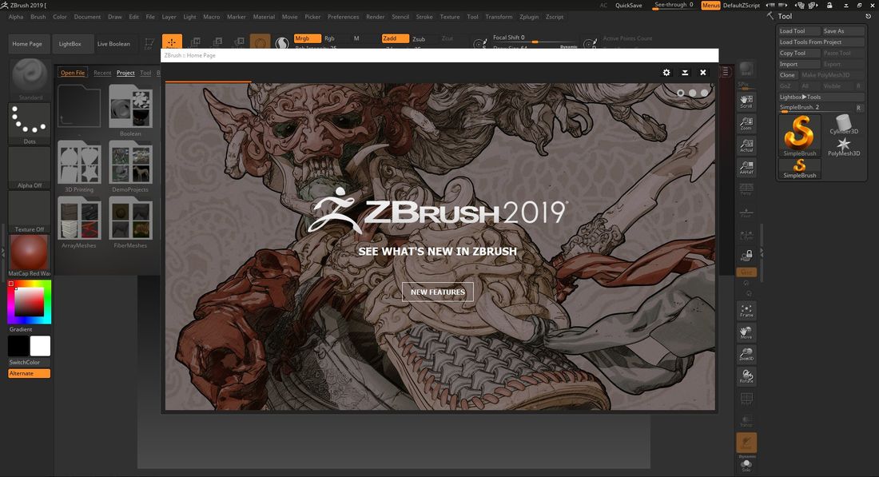Switch to the Project tab in LightBox
The height and width of the screenshot is (477, 879).
[x=125, y=73]
